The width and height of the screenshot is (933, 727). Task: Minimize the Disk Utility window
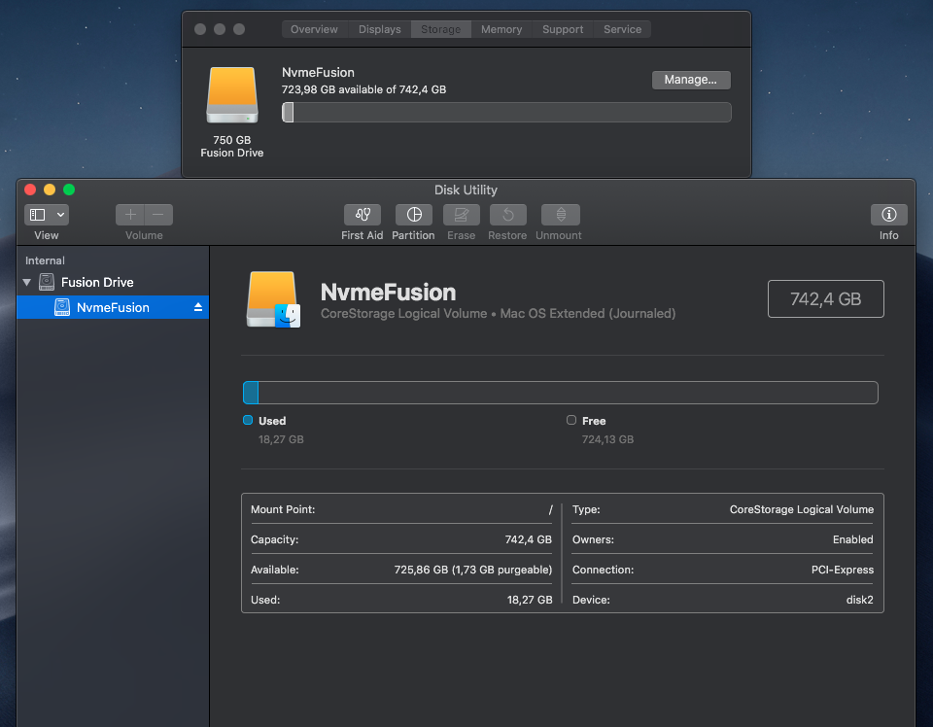pos(50,190)
